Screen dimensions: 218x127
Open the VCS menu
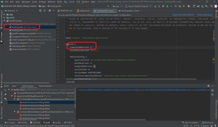(x=78, y=2)
